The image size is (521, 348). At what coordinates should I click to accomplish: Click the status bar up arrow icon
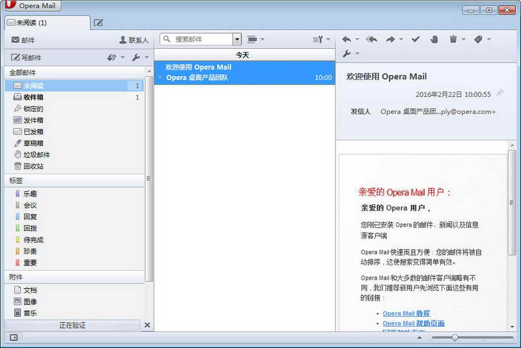(419, 338)
